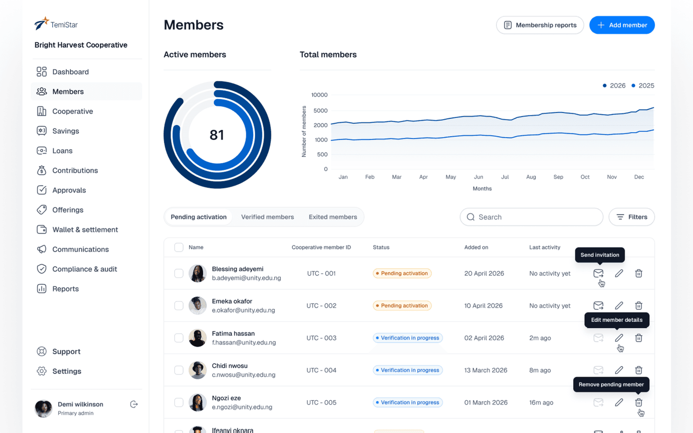Check Ngozi eze's row checkbox

coord(179,402)
